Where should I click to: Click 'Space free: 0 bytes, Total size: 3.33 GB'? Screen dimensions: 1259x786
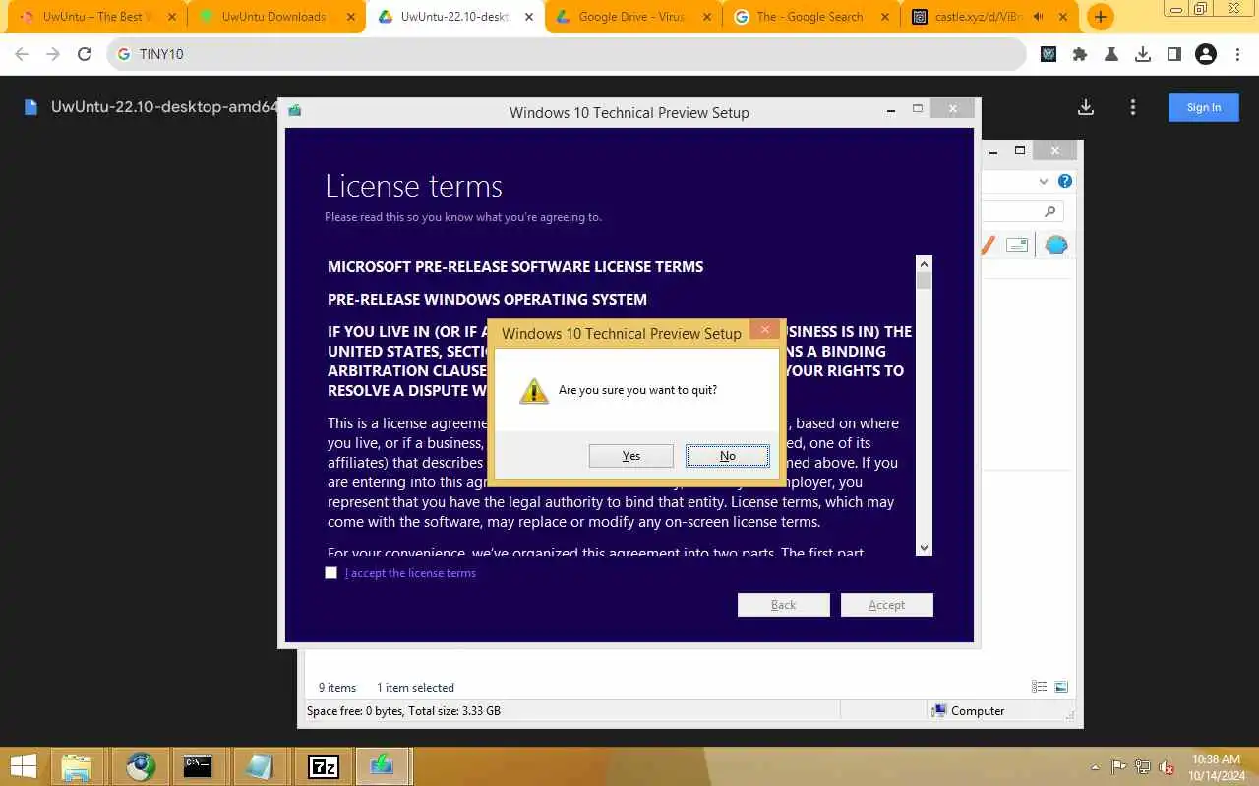tap(403, 711)
